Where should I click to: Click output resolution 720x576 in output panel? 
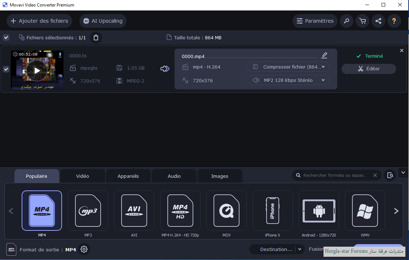(203, 80)
